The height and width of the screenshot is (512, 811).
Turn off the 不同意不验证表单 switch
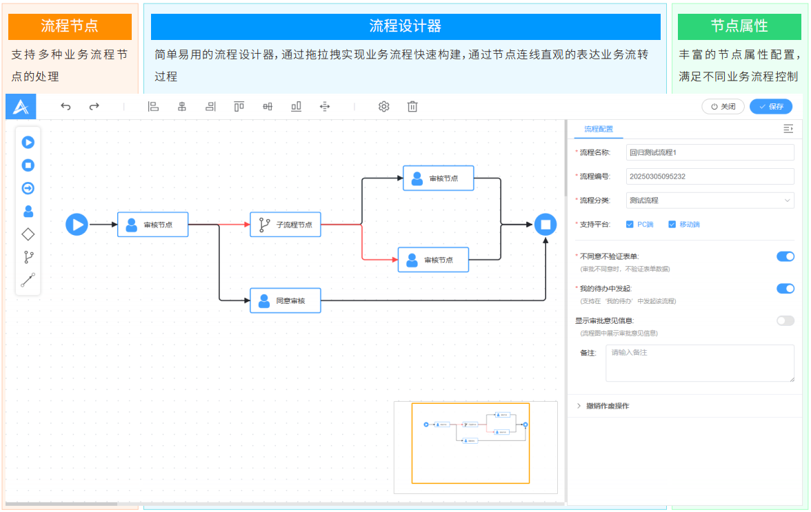tap(785, 256)
